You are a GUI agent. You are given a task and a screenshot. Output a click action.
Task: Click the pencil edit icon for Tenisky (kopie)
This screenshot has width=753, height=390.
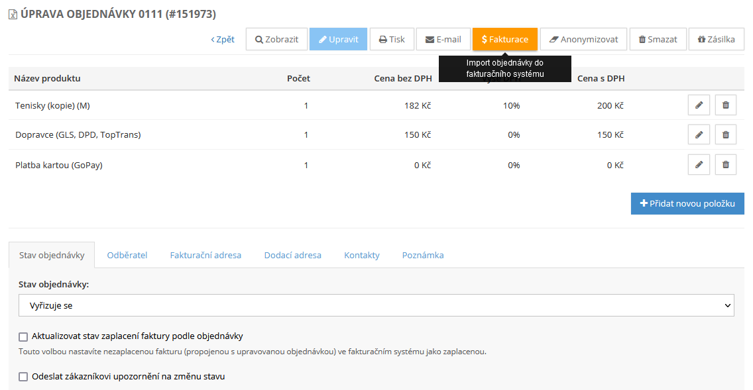[x=699, y=105]
